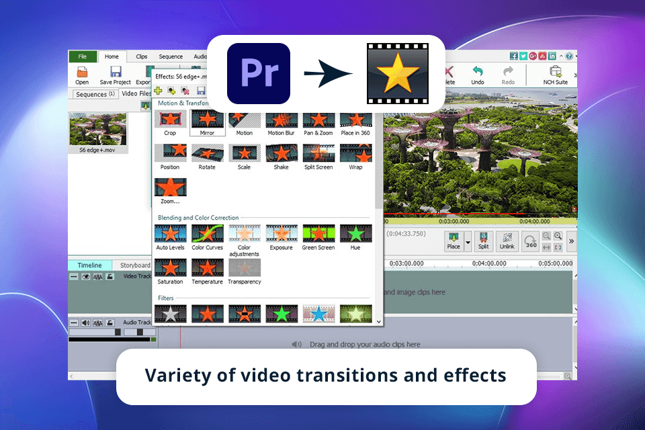Apply the Rotate effect
645x430 pixels.
208,157
